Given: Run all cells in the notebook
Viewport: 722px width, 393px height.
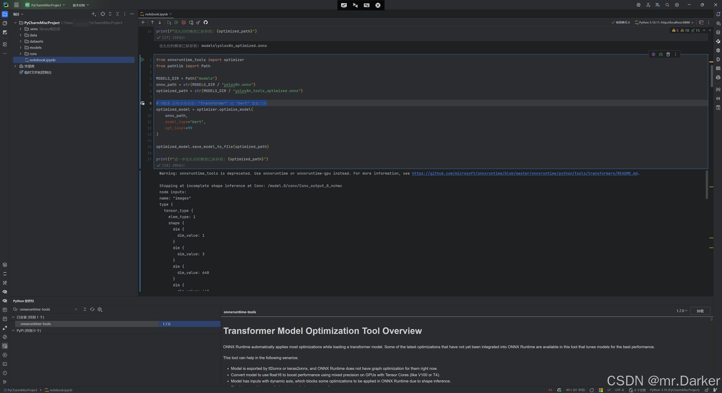Looking at the screenshot, I should tap(176, 22).
